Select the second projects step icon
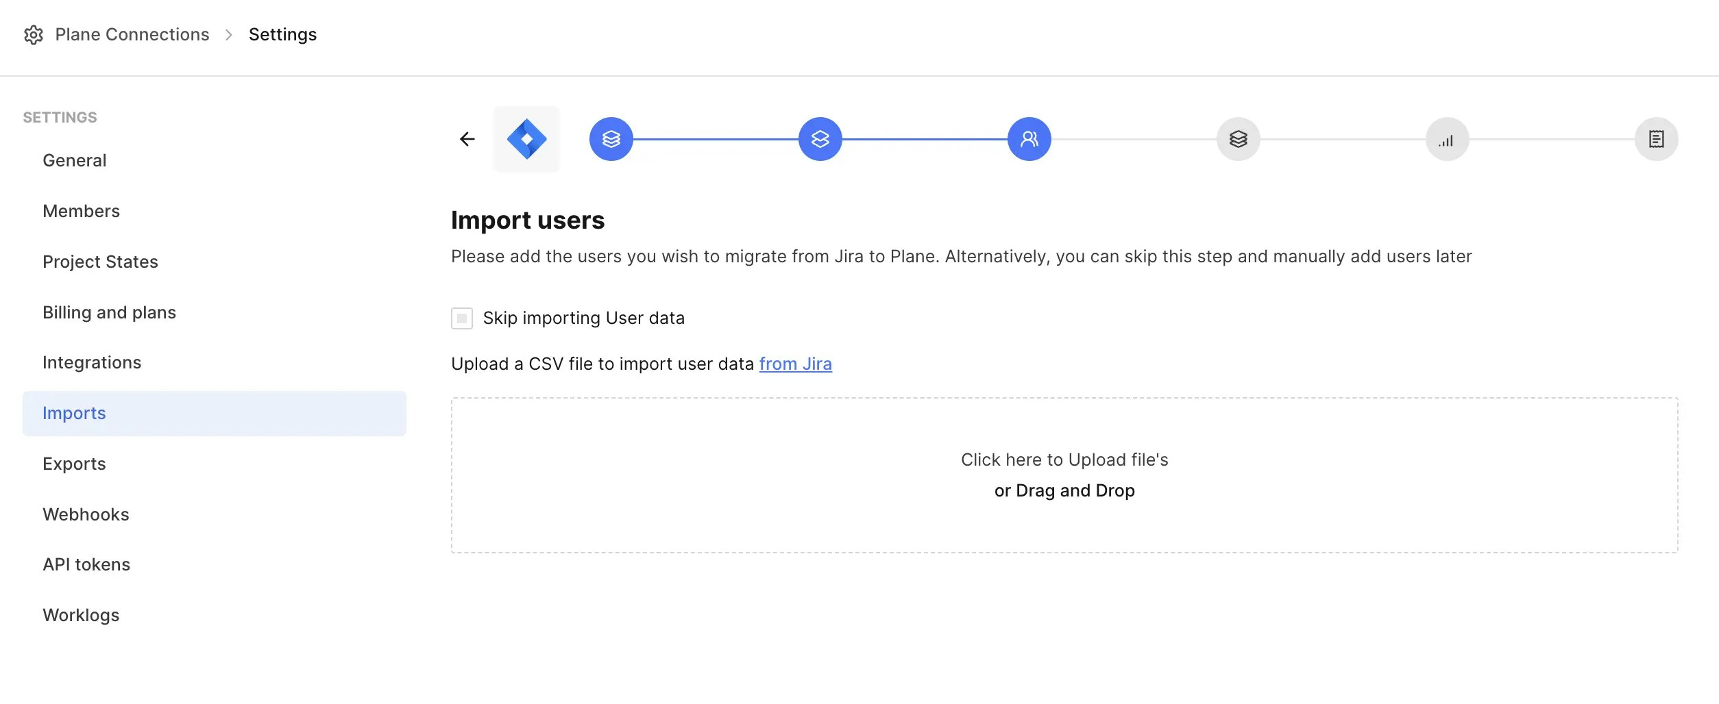The height and width of the screenshot is (704, 1719). coord(820,138)
